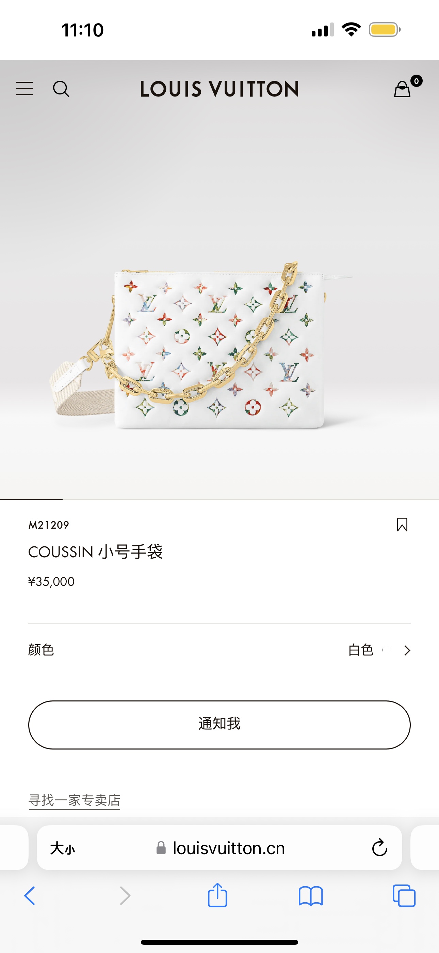
Task: Select the white color swatch
Action: pos(386,650)
